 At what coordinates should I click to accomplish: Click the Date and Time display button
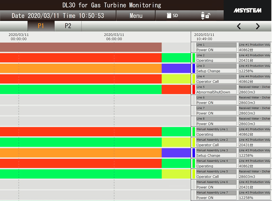(x=58, y=16)
